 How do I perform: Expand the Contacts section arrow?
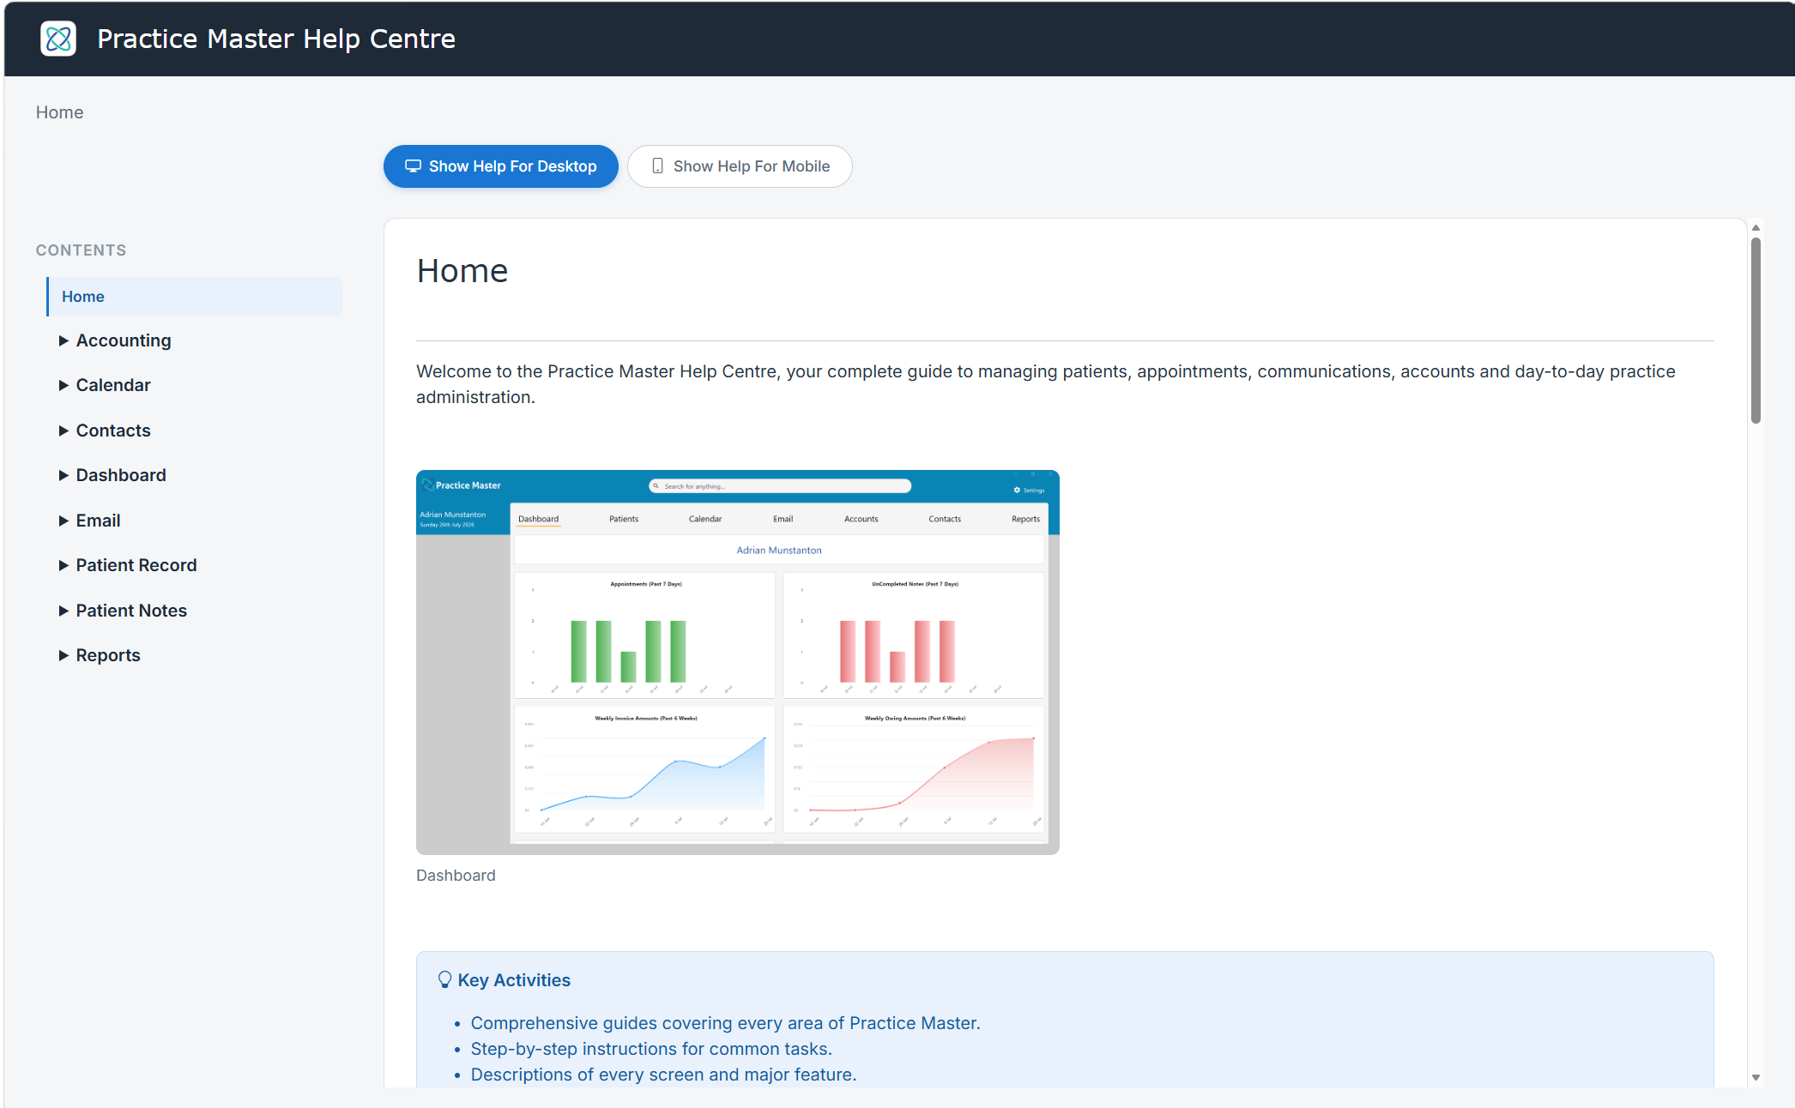[63, 431]
